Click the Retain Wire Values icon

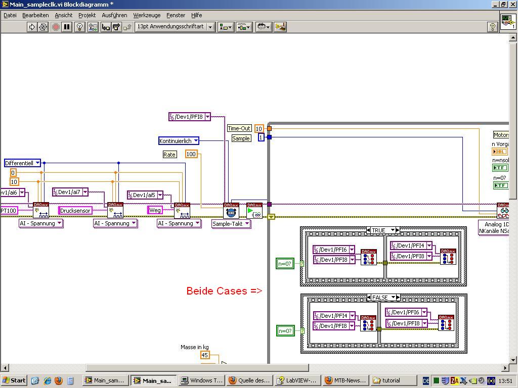click(x=93, y=27)
